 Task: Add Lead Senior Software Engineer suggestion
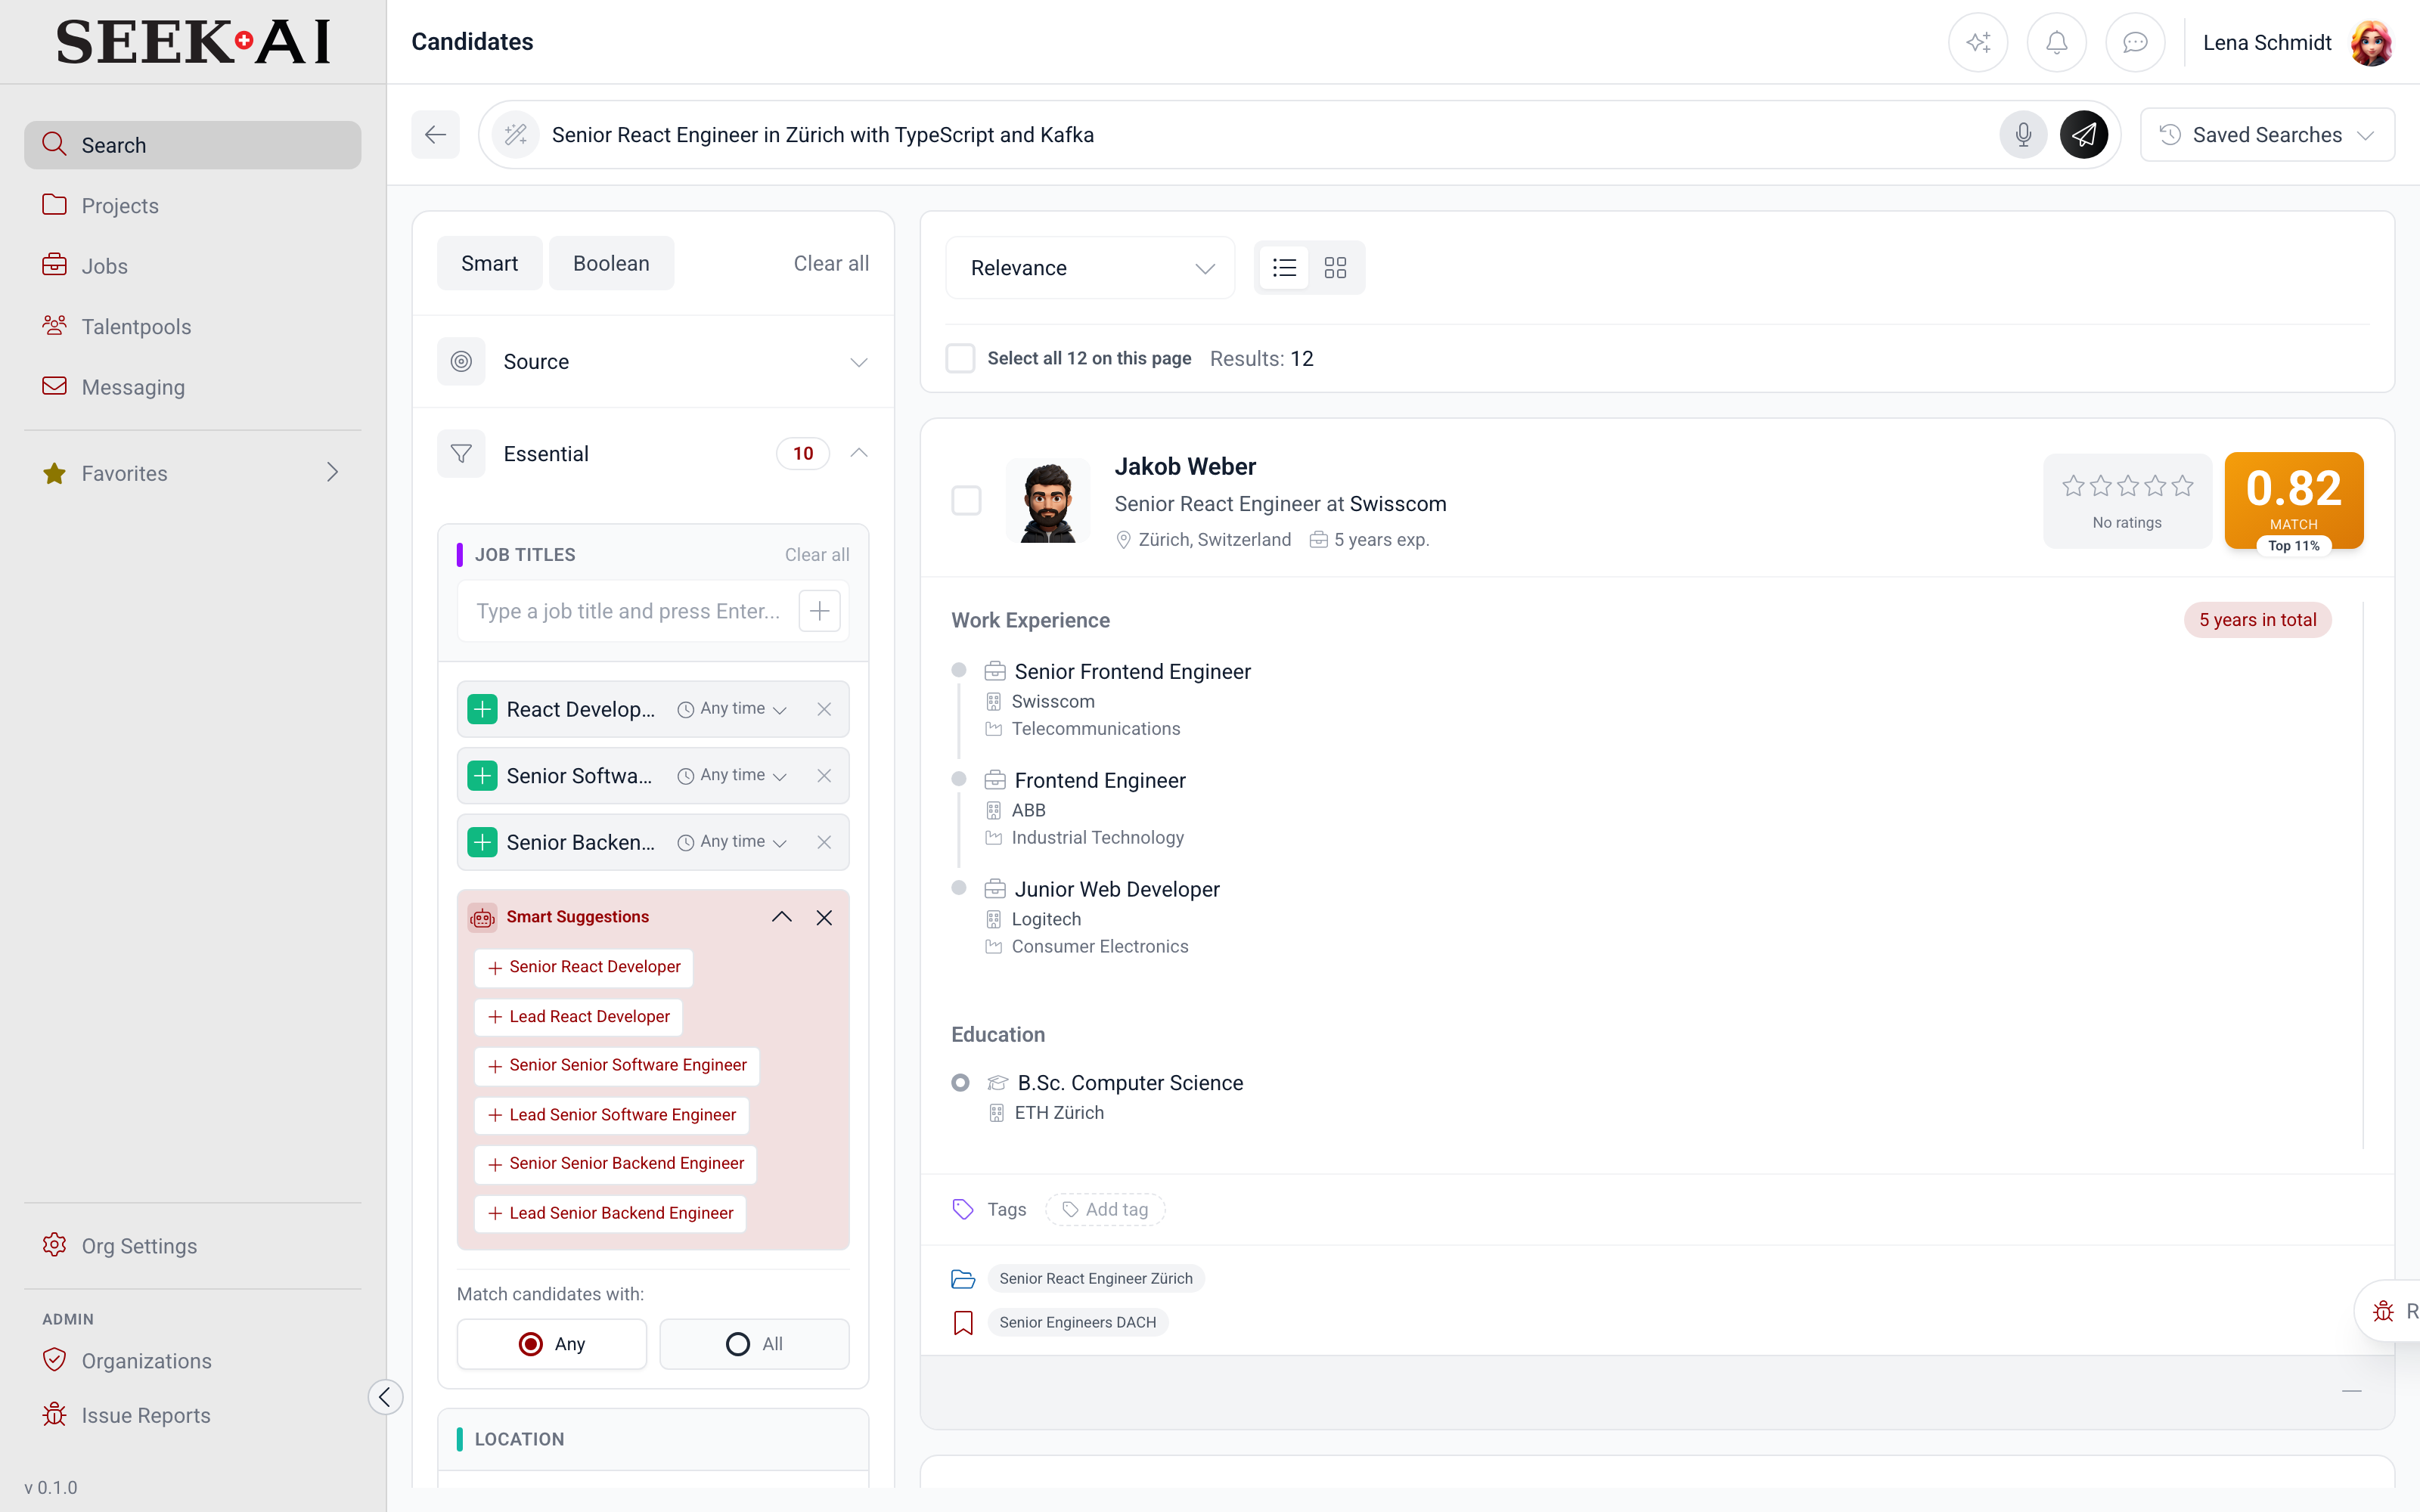[612, 1114]
